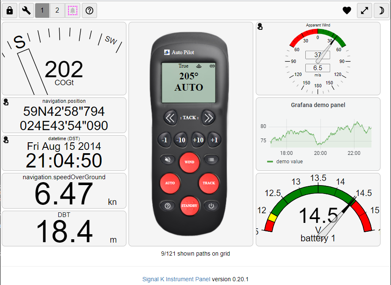The image size is (391, 285).
Task: Switch to page 1 tab
Action: click(x=42, y=10)
